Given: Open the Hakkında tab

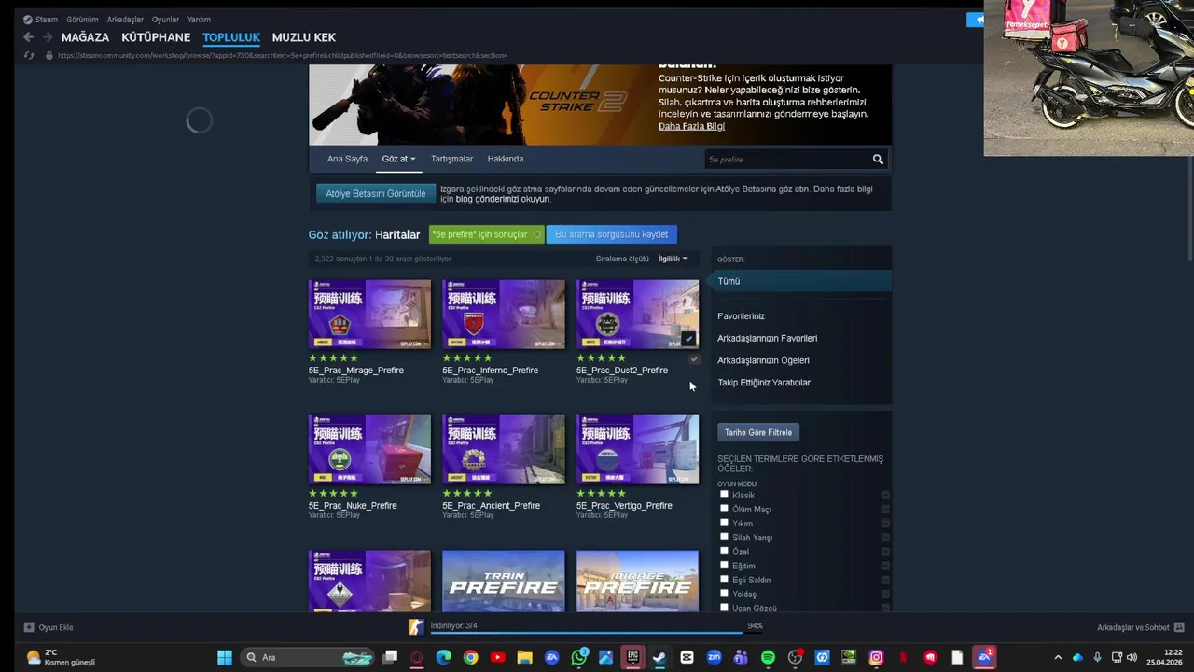Looking at the screenshot, I should coord(506,159).
